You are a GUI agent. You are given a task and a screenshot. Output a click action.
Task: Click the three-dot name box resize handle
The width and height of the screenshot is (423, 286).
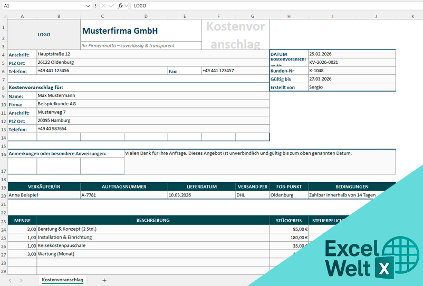click(x=95, y=5)
